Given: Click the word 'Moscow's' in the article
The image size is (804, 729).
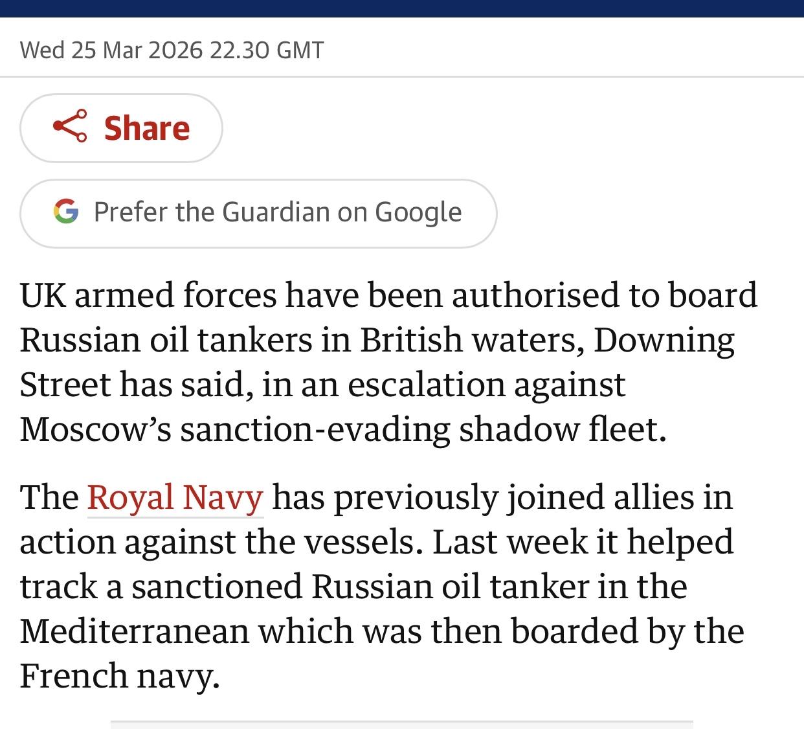Looking at the screenshot, I should tap(95, 430).
